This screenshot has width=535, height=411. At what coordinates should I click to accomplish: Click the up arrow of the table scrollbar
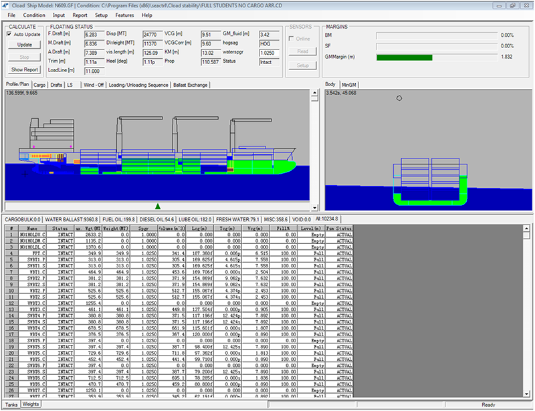[527, 229]
